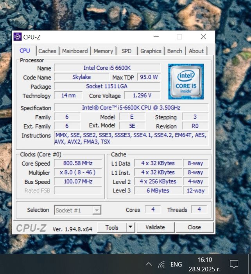Click the Revision value R0
The height and width of the screenshot is (274, 251).
point(195,126)
